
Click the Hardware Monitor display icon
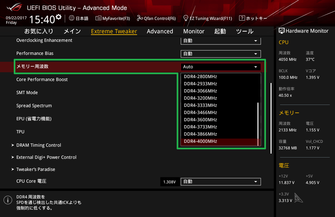pos(281,31)
